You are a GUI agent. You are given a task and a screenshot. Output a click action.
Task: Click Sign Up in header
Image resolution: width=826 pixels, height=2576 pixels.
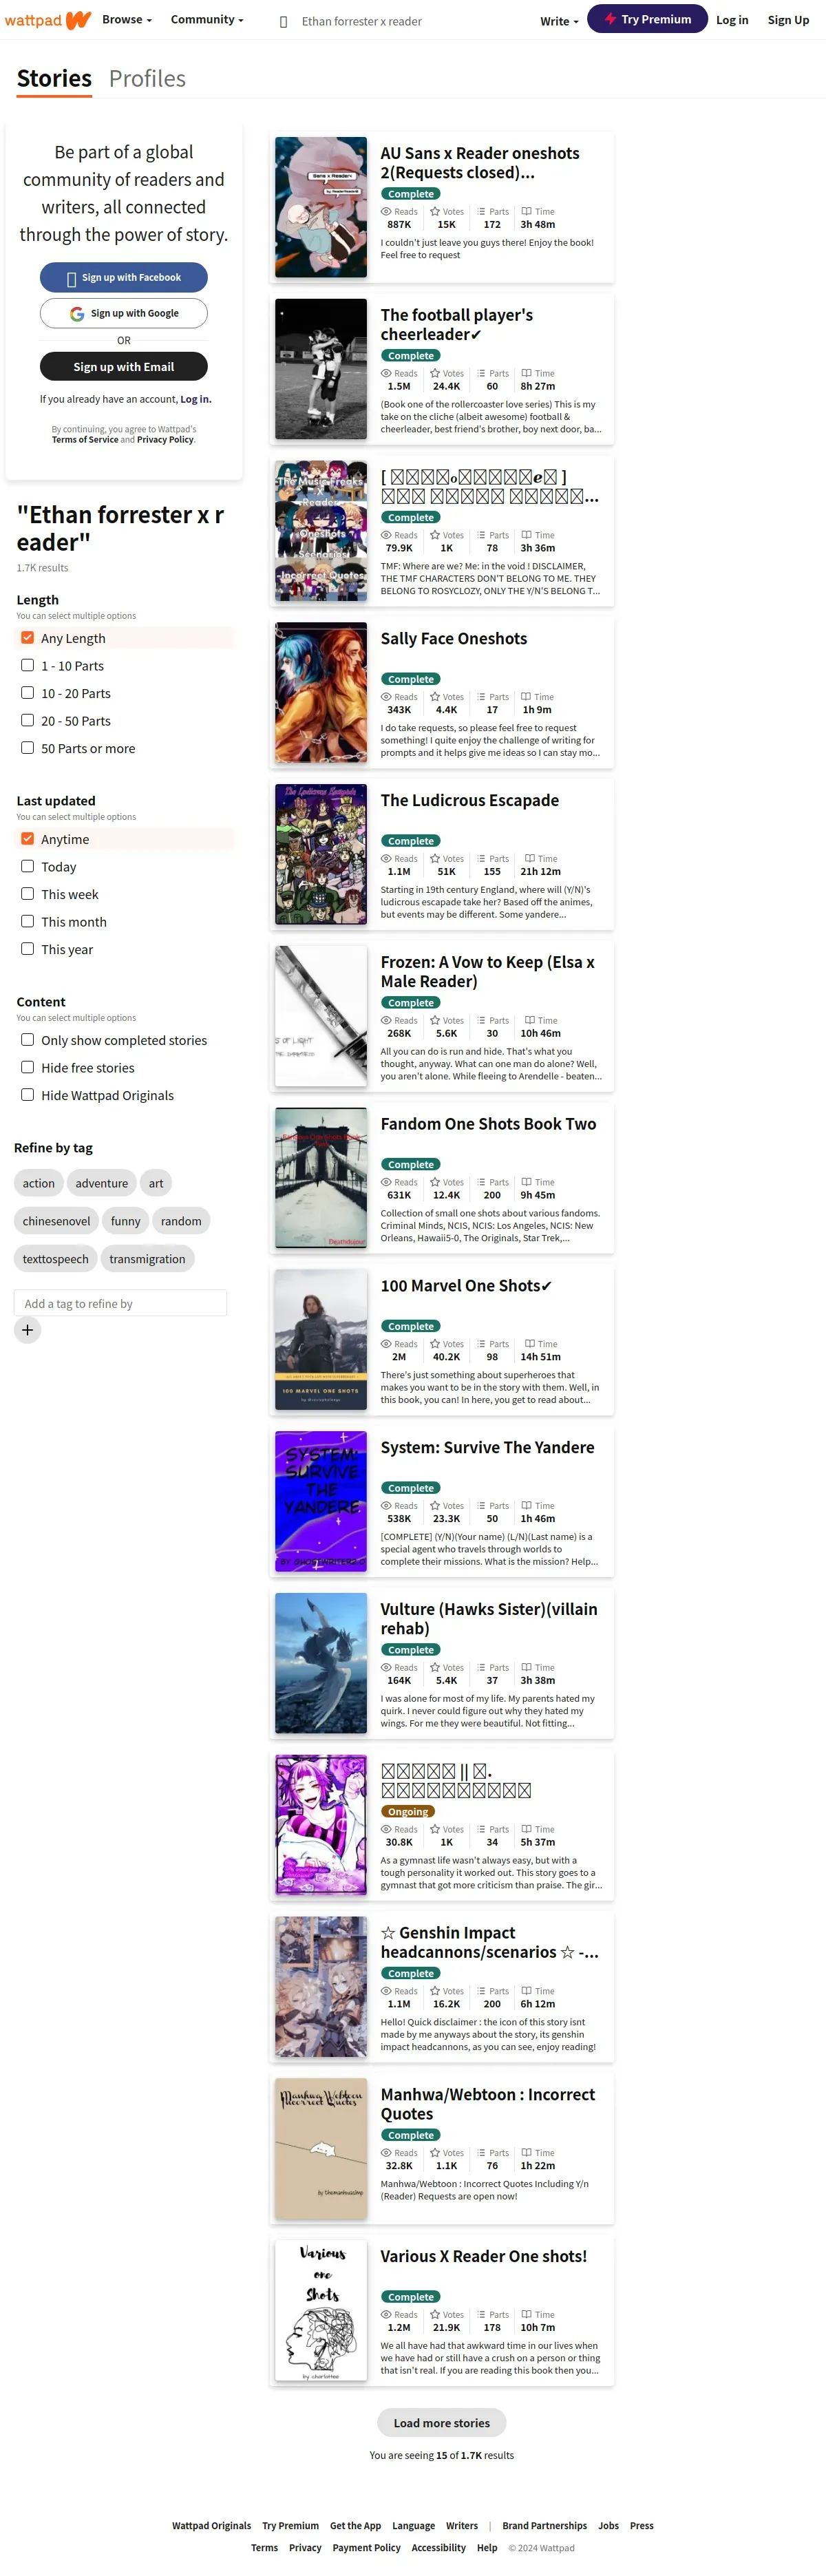788,20
